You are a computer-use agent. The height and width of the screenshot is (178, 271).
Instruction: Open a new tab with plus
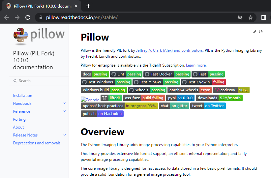88,6
